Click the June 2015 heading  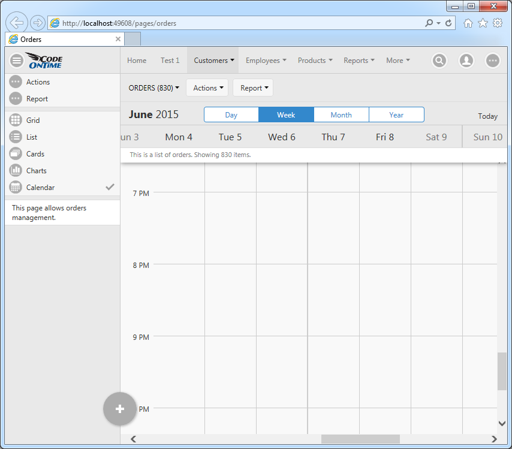point(153,114)
